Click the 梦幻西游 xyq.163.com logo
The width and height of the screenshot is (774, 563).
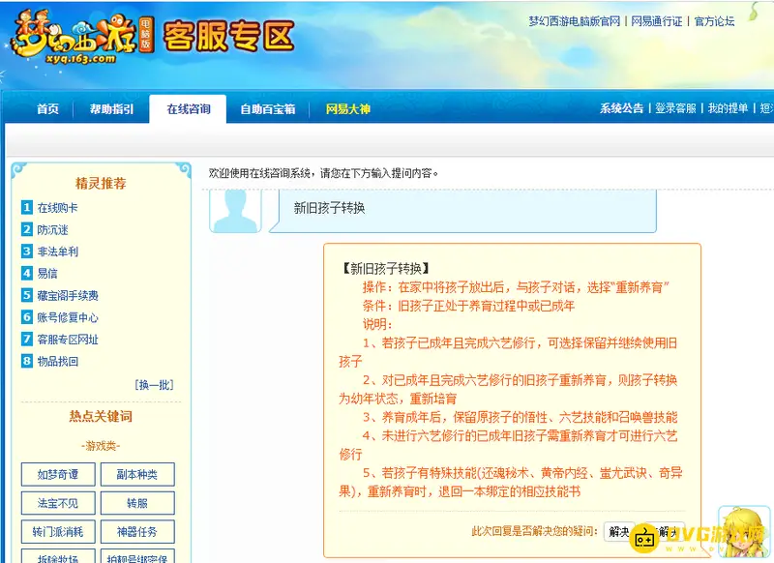pos(82,38)
